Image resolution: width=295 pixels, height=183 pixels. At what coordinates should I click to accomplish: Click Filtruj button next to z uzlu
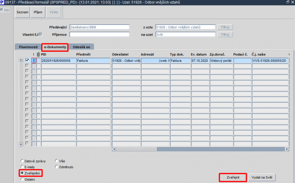(225, 27)
